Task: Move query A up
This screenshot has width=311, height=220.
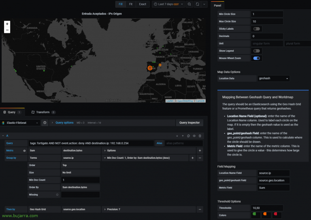Action: click(183, 136)
